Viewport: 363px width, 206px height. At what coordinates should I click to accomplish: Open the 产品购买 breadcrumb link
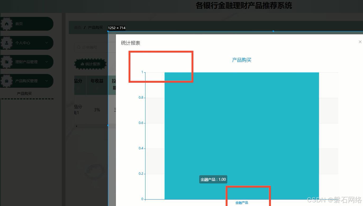[96, 27]
